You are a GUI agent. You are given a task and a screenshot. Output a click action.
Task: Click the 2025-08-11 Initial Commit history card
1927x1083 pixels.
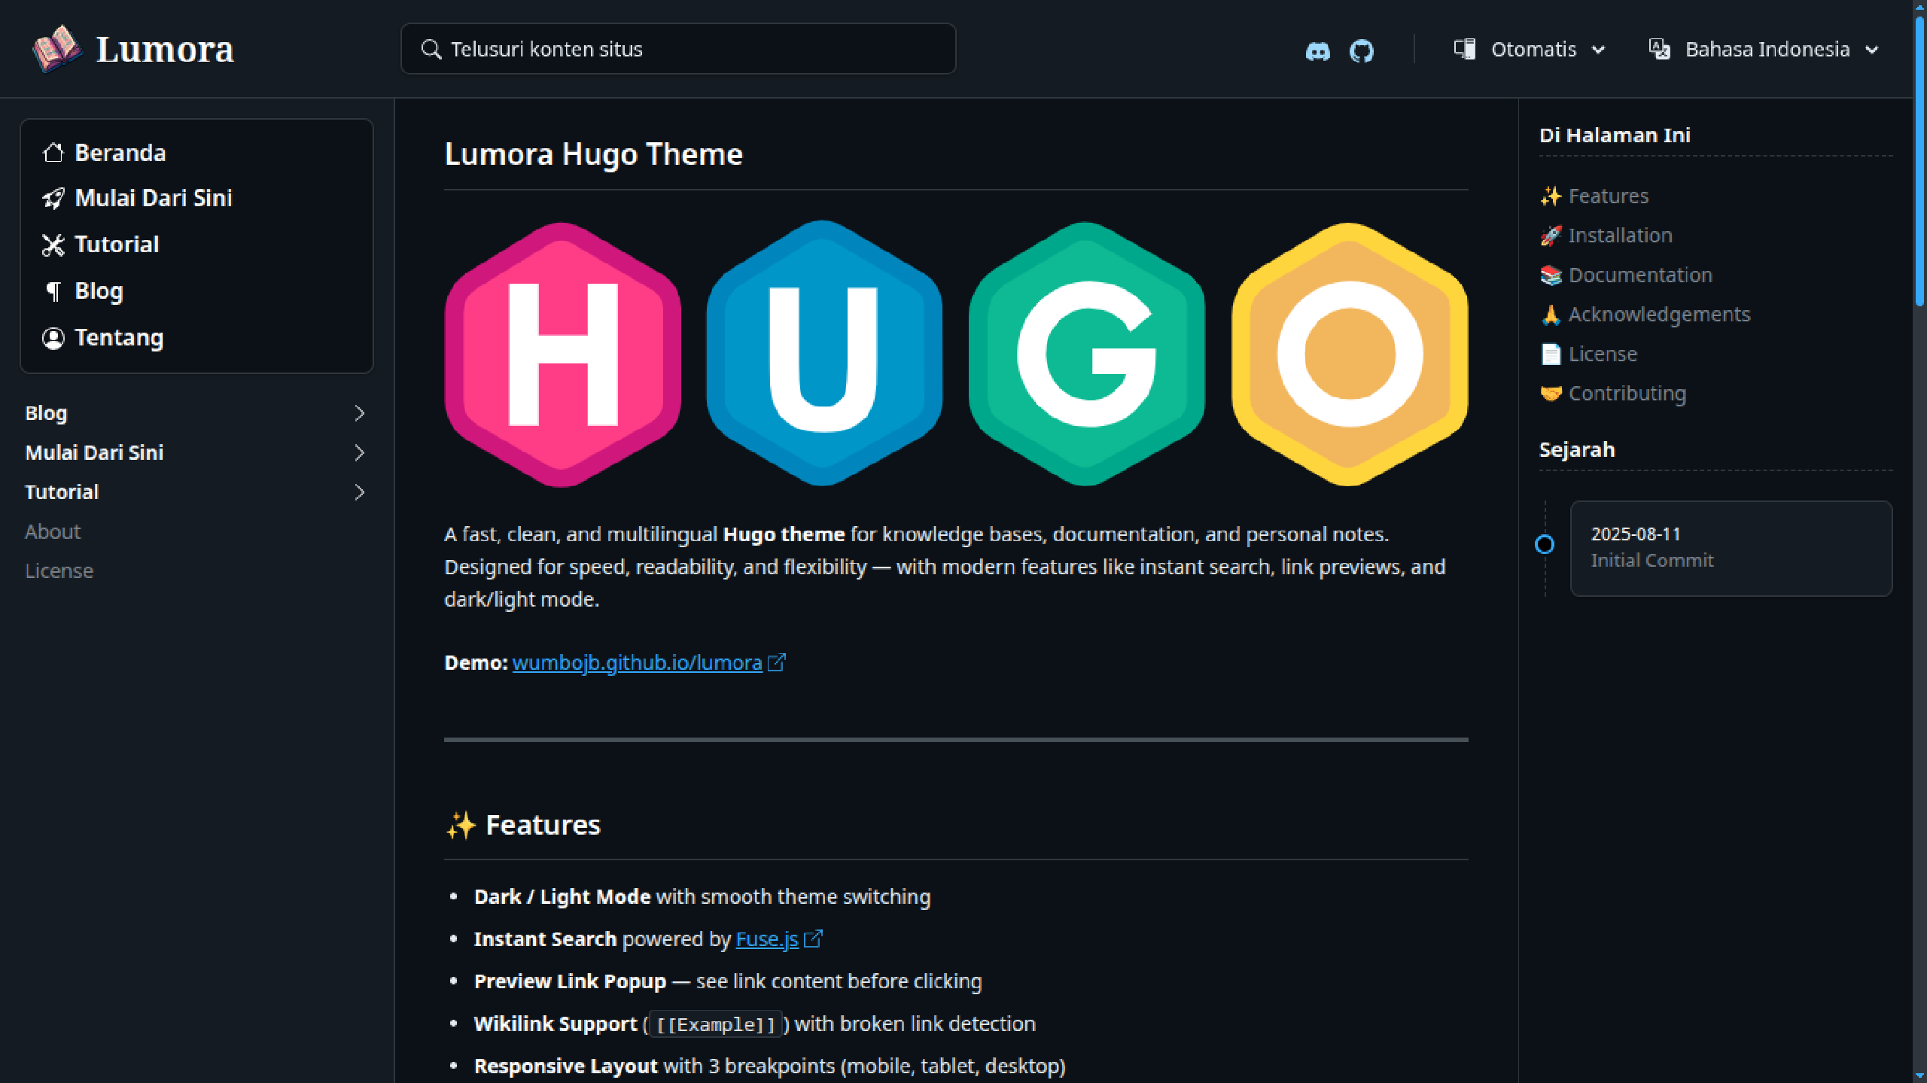point(1731,548)
